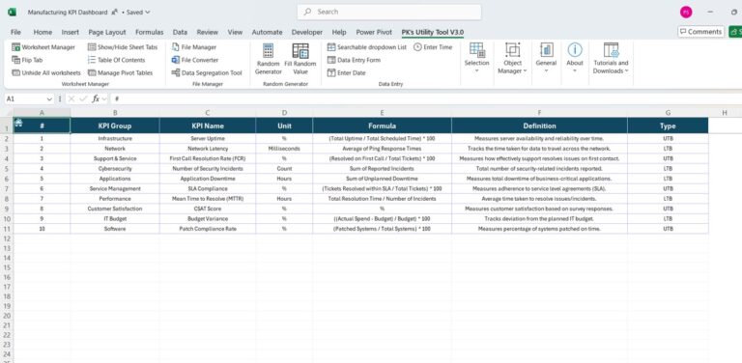The image size is (742, 363).
Task: Open Searchable dropdown List tool
Action: [367, 47]
